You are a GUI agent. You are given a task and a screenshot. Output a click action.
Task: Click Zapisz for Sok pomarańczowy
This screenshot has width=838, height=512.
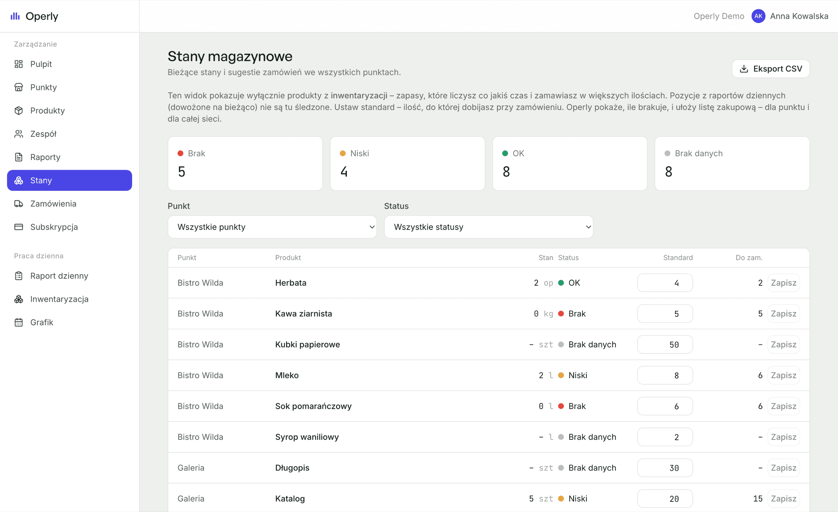tap(783, 406)
